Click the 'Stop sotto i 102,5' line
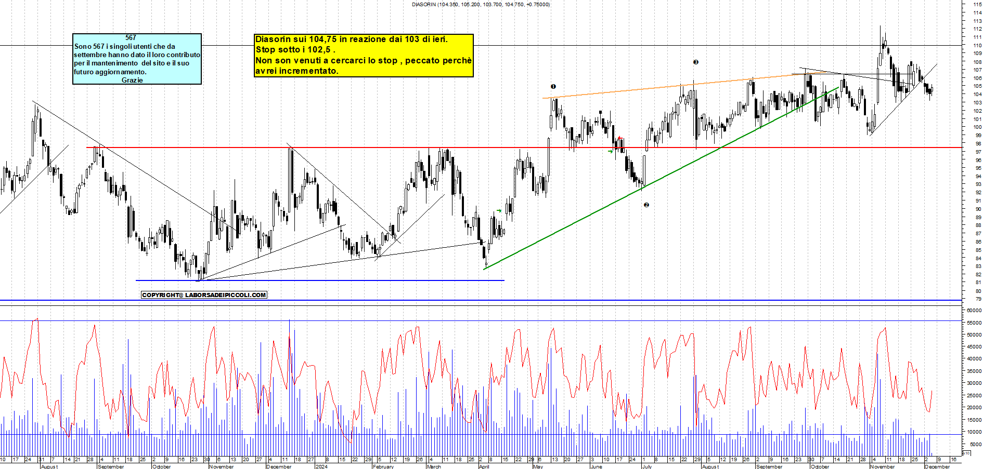The width and height of the screenshot is (983, 469). pos(295,50)
